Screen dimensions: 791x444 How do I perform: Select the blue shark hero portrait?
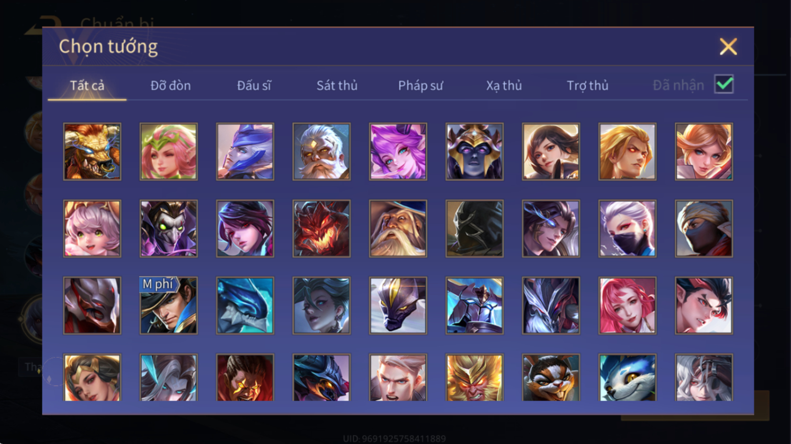pos(245,305)
